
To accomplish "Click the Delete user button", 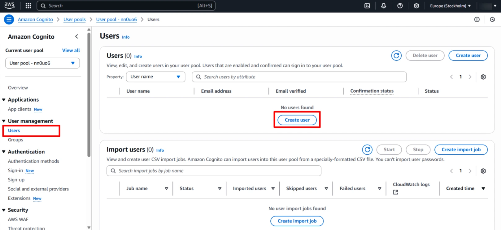I will (x=425, y=56).
